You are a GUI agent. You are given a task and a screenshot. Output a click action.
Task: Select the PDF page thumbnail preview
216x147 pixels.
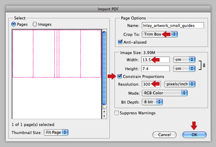click(57, 54)
